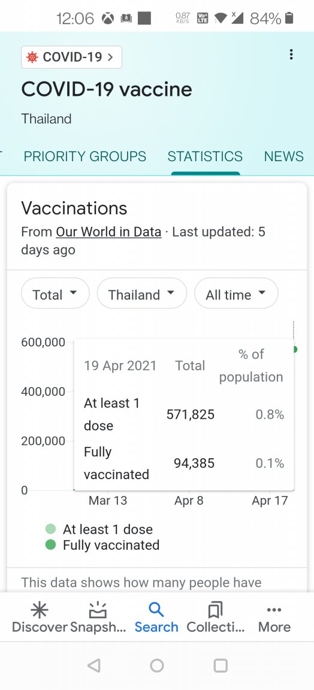Expand the Thailand country dropdown
Viewport: 314px width, 690px height.
142,293
